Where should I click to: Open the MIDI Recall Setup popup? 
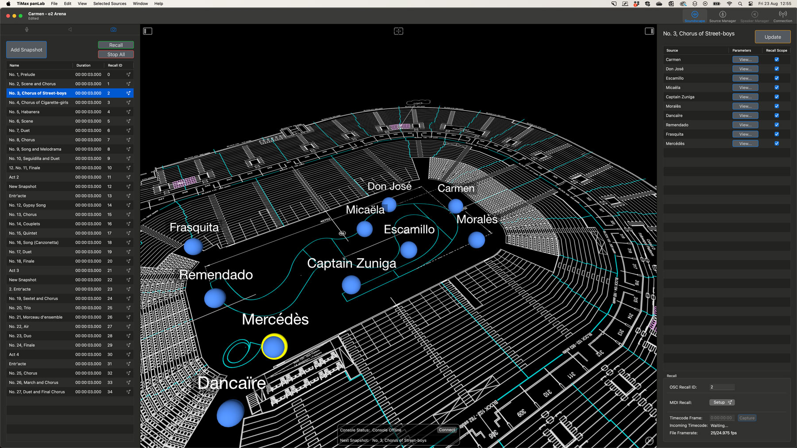[x=722, y=402]
